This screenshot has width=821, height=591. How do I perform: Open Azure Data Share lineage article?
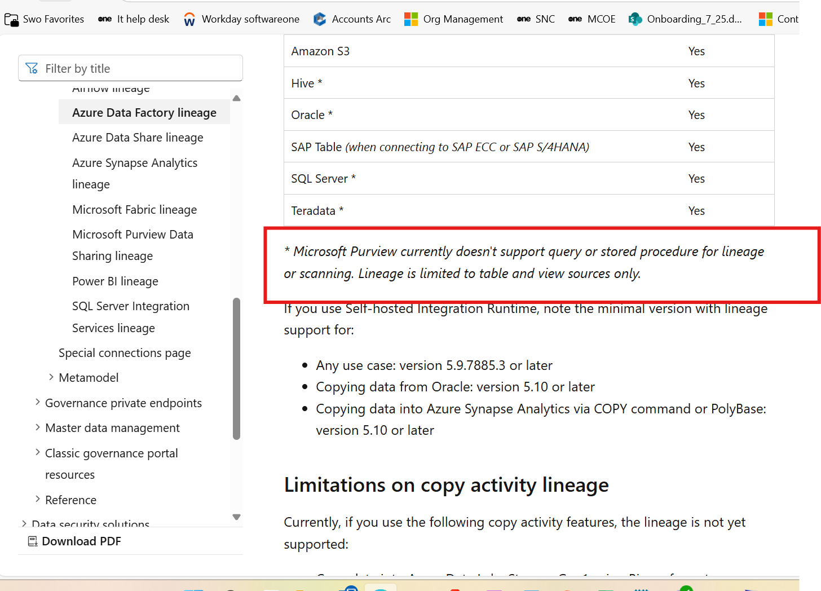(138, 138)
